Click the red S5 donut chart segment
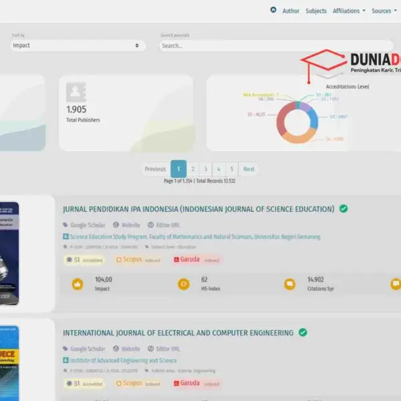 pyautogui.click(x=283, y=118)
